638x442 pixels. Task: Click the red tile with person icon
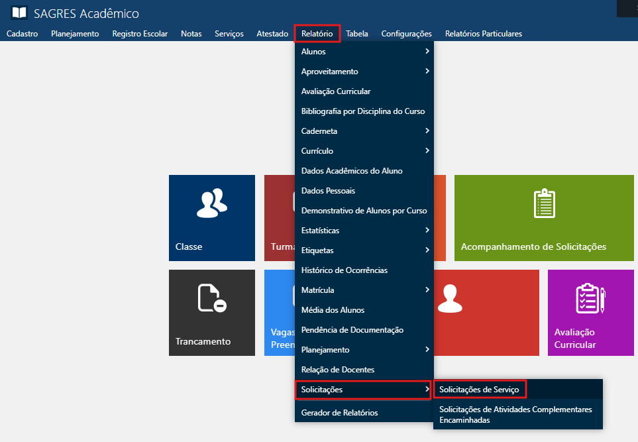[x=486, y=312]
